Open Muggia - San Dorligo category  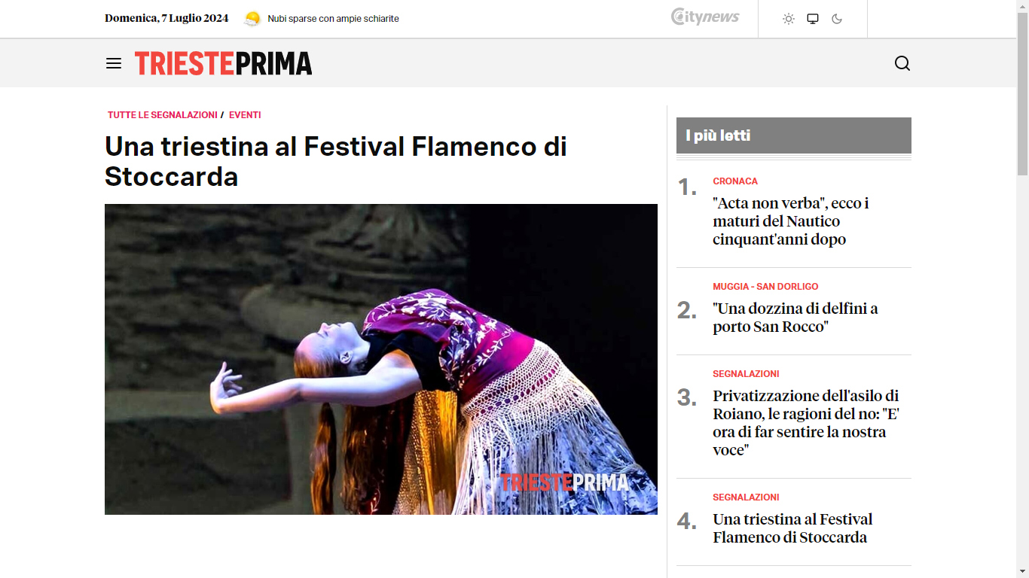[765, 287]
